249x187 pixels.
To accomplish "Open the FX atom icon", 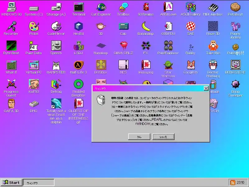I will (x=146, y=46).
